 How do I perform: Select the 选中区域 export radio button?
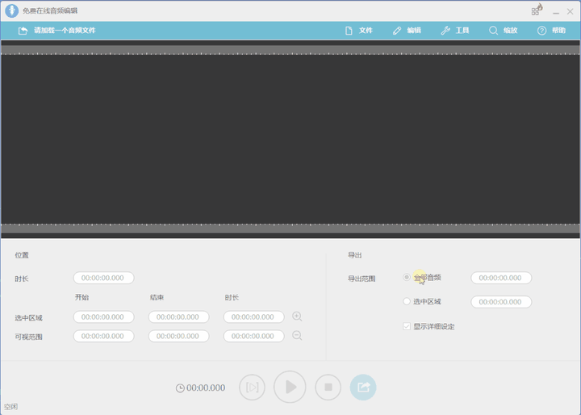pos(407,301)
